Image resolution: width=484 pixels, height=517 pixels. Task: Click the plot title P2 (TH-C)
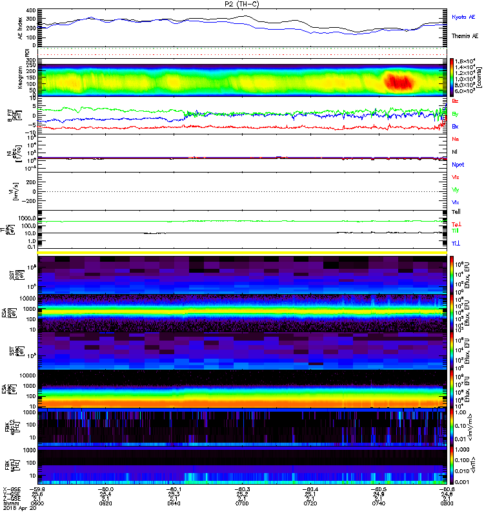pyautogui.click(x=242, y=4)
